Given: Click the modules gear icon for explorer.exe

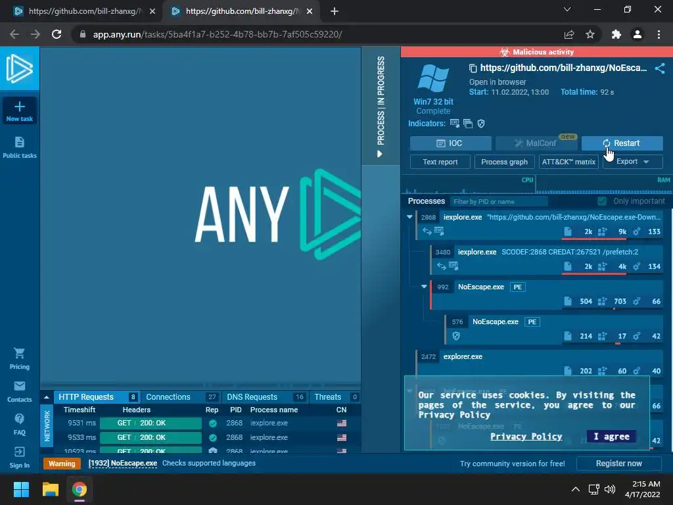Looking at the screenshot, I should pos(636,371).
